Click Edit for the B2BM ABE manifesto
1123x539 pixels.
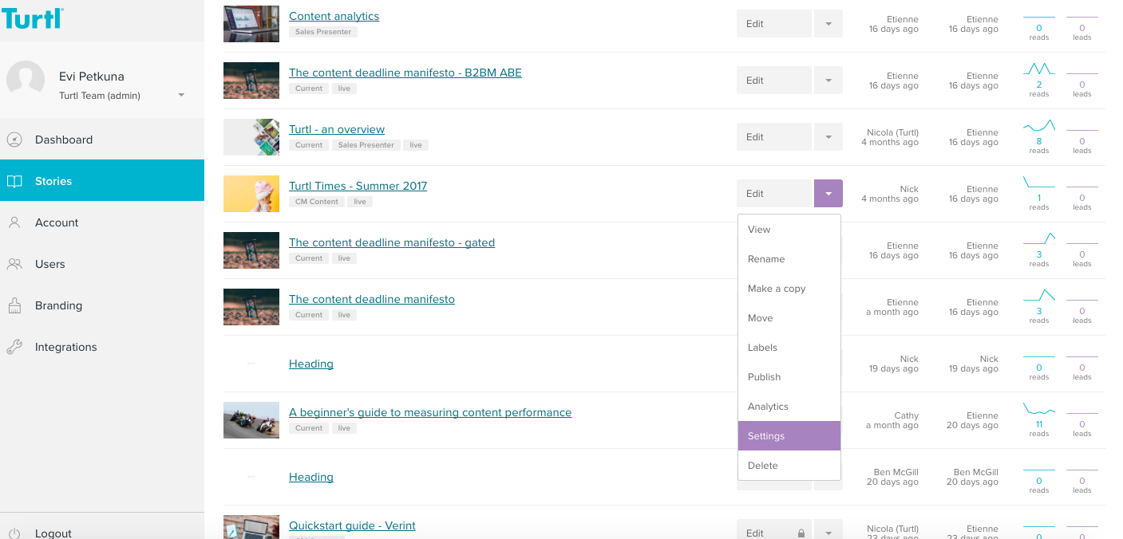tap(773, 81)
